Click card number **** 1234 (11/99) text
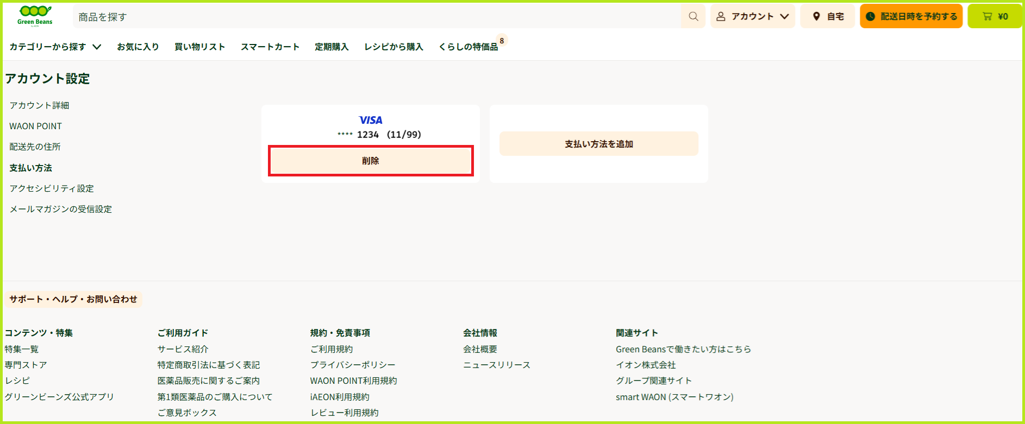1025x424 pixels. 379,135
